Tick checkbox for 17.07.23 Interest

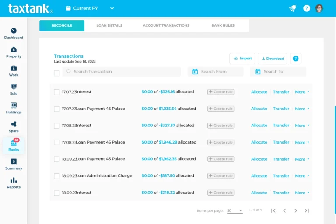(56, 92)
